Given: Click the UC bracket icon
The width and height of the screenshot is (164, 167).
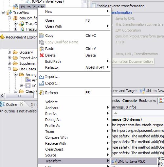Looking at the screenshot, I should 28,85.
